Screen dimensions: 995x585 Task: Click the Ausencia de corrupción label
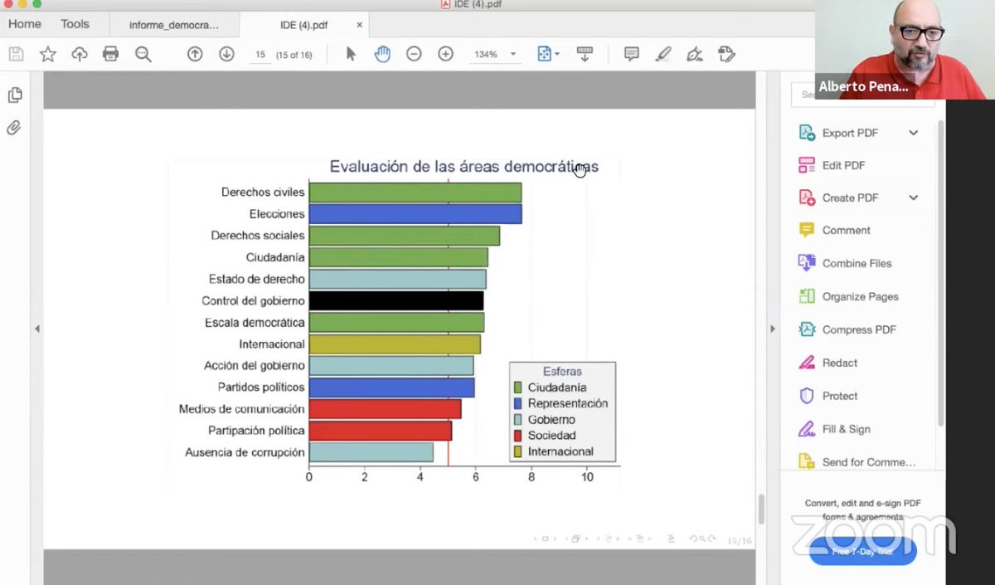click(245, 452)
